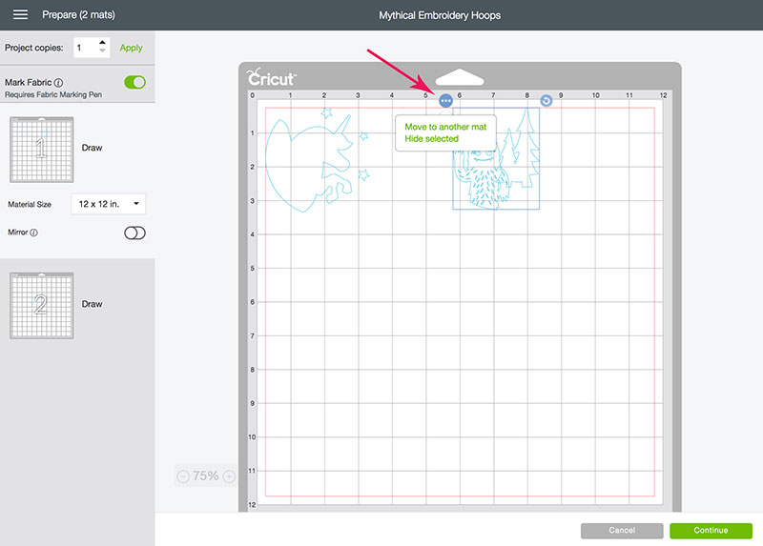Select mat 1 thumbnail
Image resolution: width=763 pixels, height=546 pixels.
[x=42, y=150]
